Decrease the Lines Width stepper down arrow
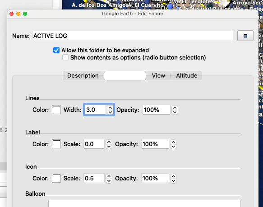263x207 pixels. point(110,112)
